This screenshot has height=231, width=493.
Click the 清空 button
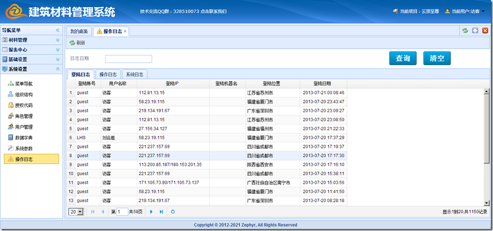tap(437, 58)
